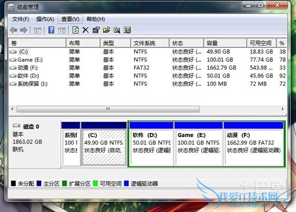Click the drive icon beside 动漫 (F:)
The height and width of the screenshot is (212, 296).
[x=13, y=68]
